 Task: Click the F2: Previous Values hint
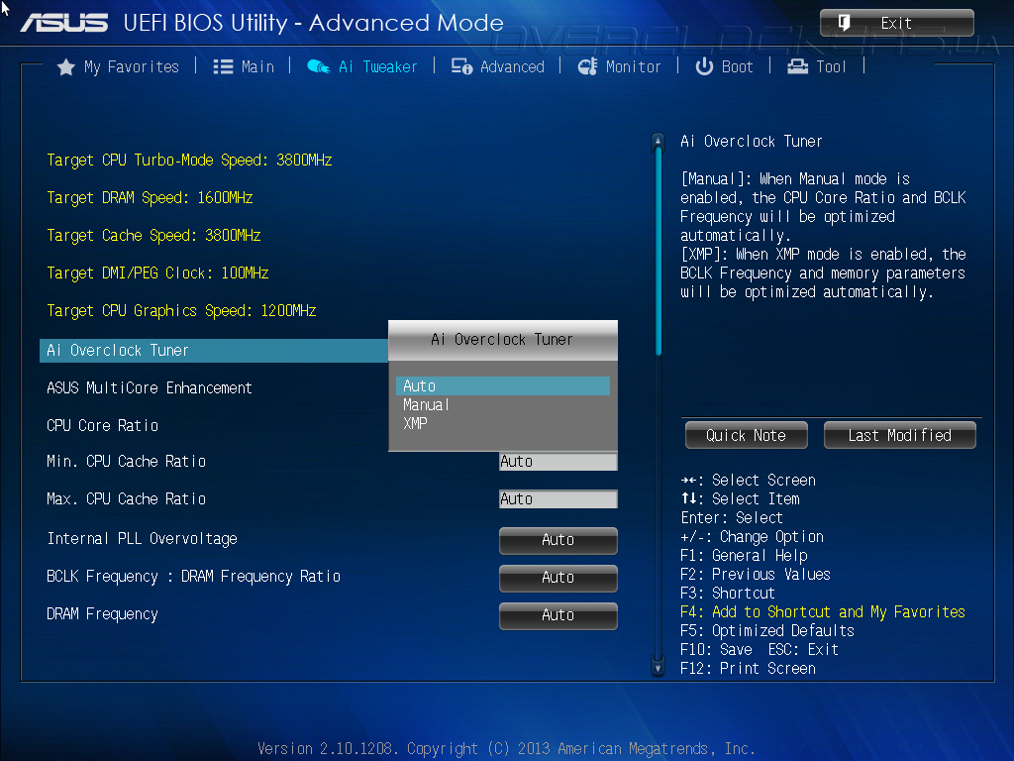[x=756, y=575]
